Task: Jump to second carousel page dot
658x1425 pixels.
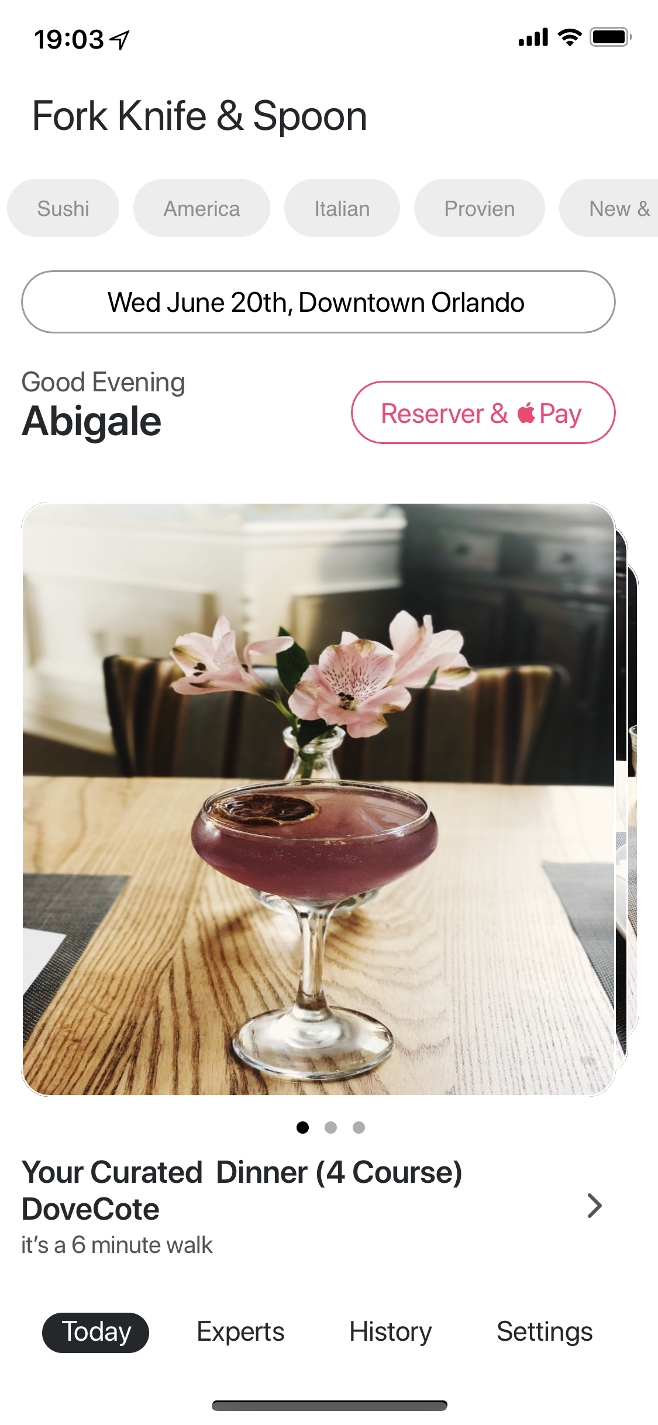Action: click(x=330, y=1127)
